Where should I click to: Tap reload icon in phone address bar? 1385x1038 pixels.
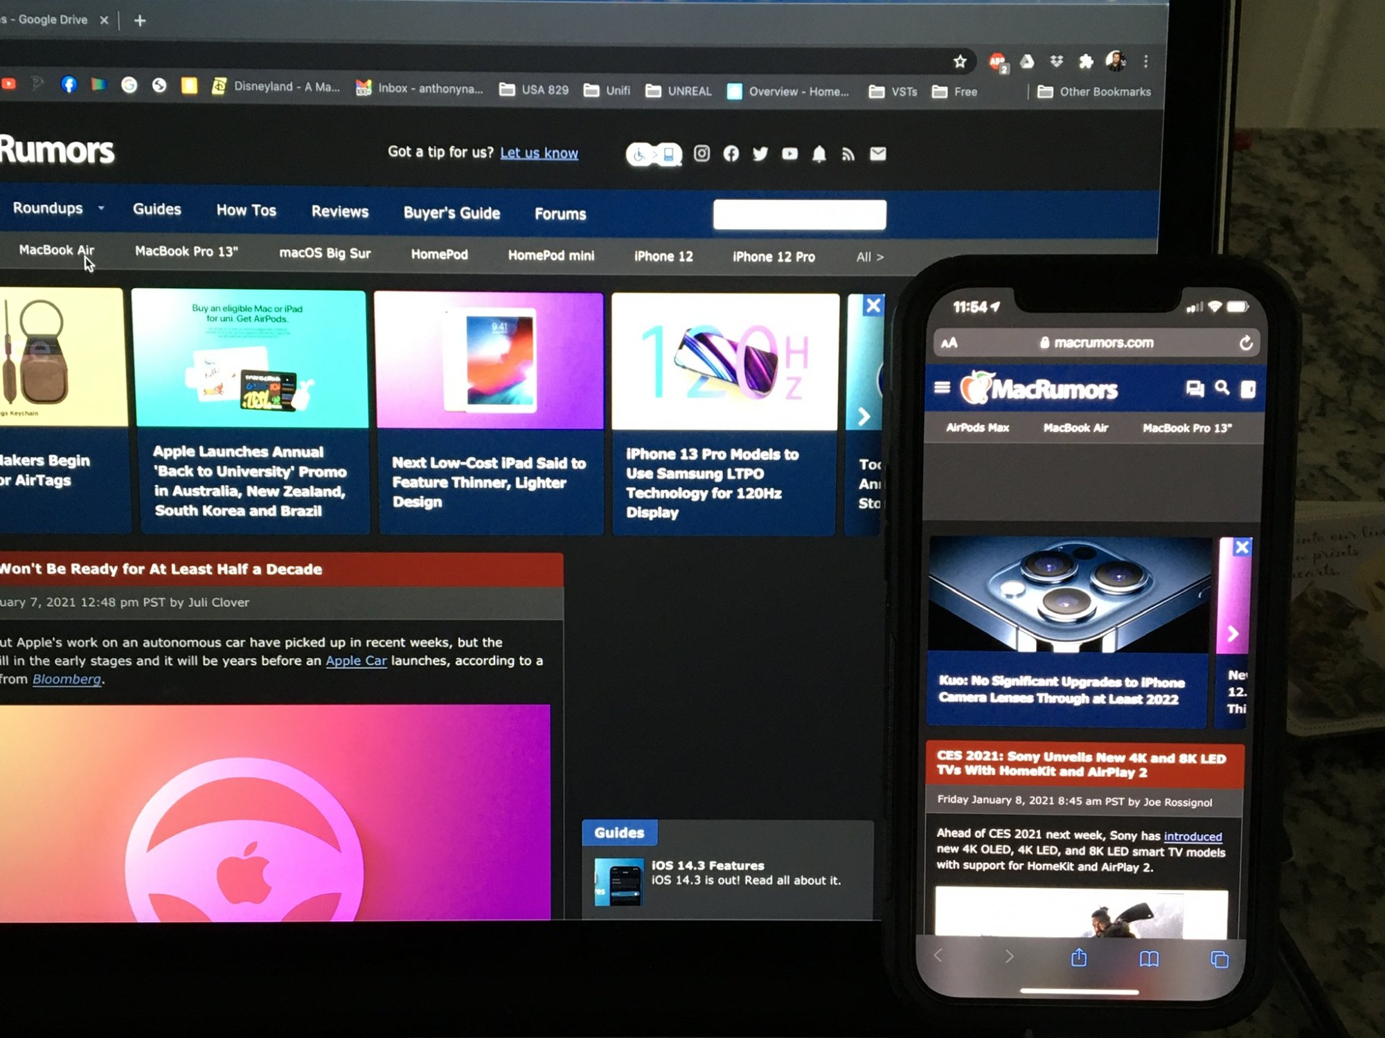(1246, 343)
